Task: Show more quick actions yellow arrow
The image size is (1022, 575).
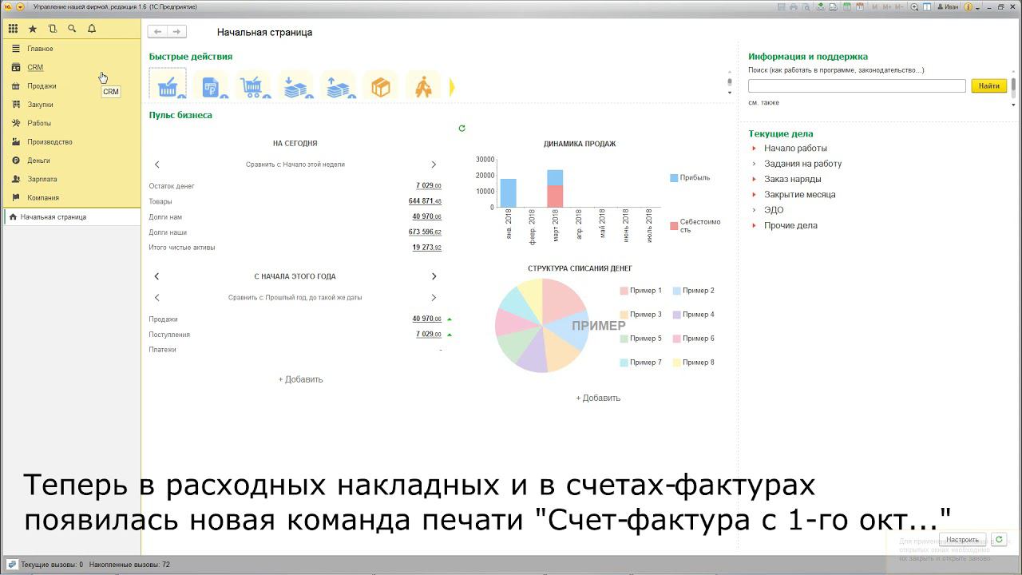Action: click(452, 87)
